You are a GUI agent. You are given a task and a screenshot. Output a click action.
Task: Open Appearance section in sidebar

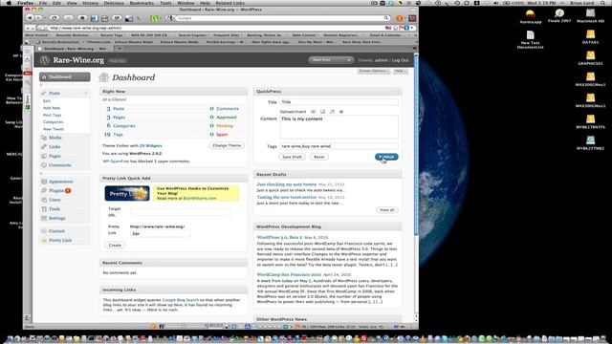point(60,182)
